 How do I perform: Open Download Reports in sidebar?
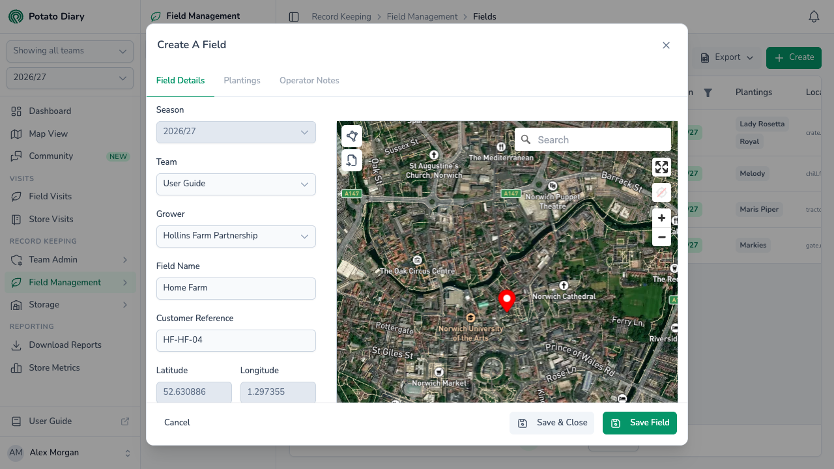tap(70, 345)
